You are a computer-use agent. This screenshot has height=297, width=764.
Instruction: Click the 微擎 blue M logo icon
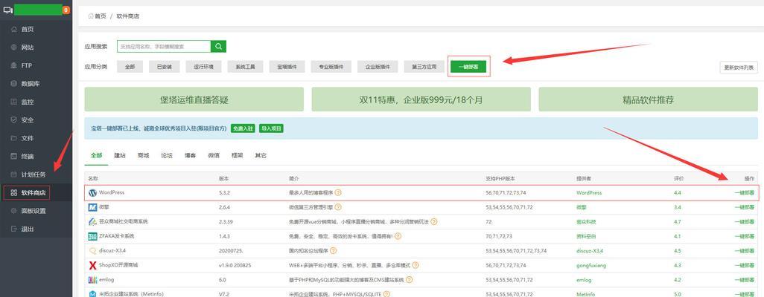click(92, 208)
